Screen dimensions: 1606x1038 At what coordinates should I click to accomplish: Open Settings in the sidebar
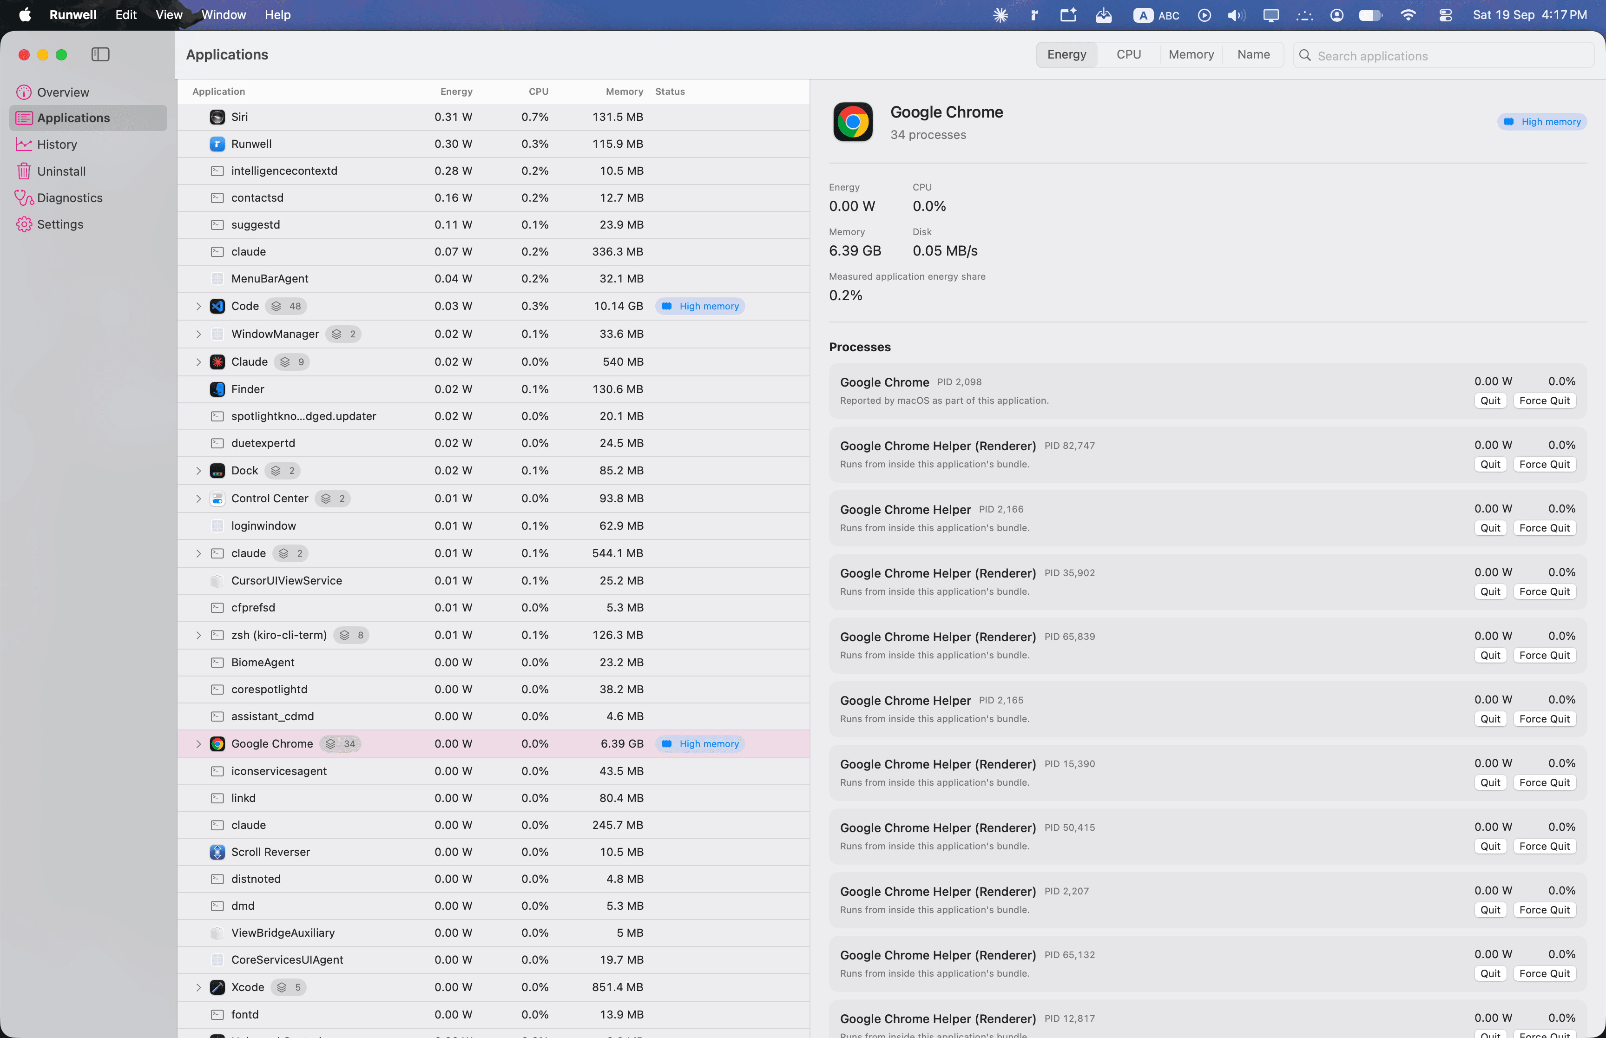tap(88, 224)
